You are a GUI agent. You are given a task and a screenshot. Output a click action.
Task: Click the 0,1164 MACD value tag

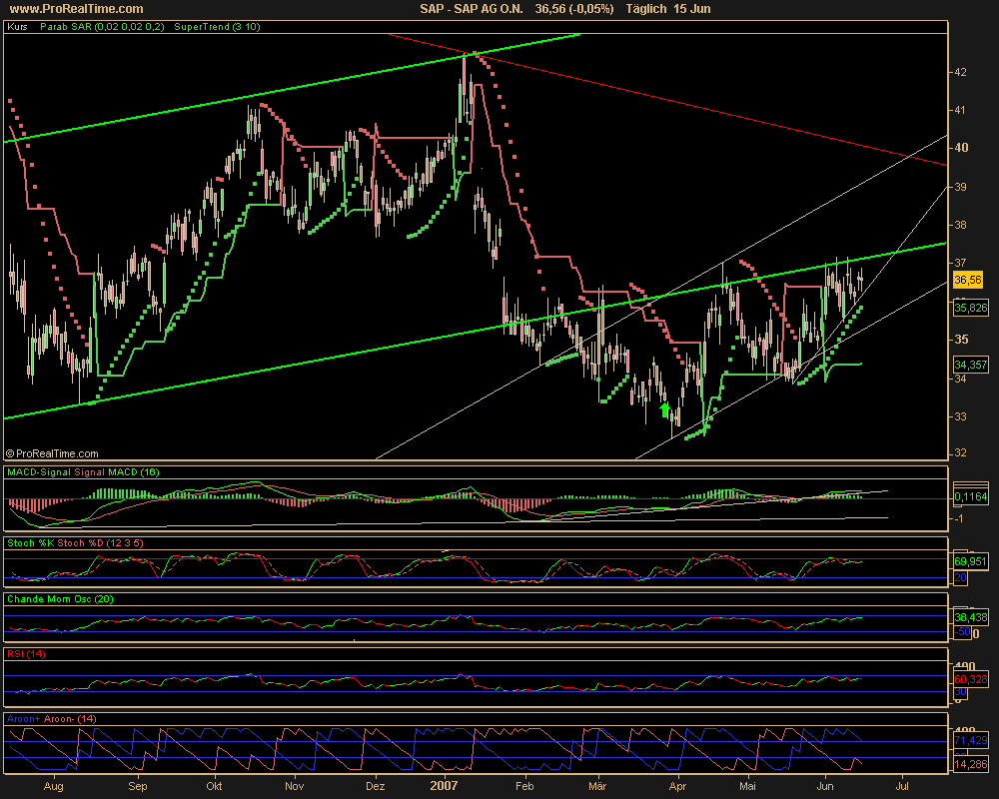click(971, 495)
